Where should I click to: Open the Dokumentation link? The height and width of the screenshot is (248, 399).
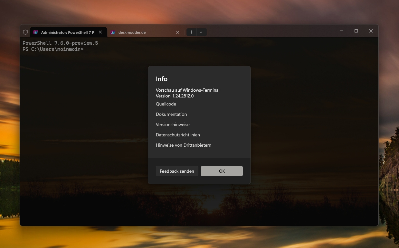click(171, 114)
